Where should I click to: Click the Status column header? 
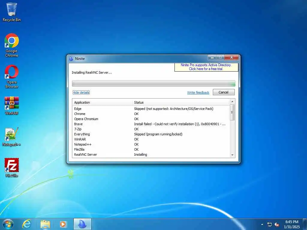181,102
